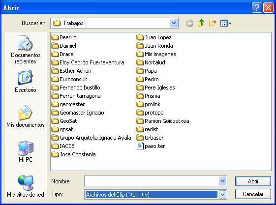Viewport: 276px width, 205px height.
Task: Click the Cancelar button
Action: [x=253, y=194]
